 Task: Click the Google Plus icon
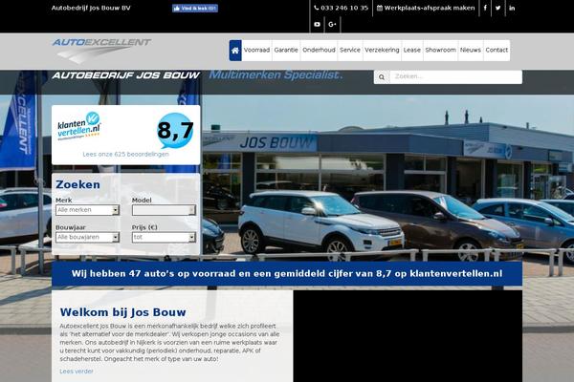coord(333,24)
